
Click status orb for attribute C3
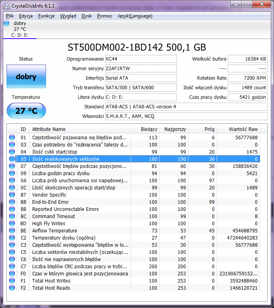[x=12, y=245]
